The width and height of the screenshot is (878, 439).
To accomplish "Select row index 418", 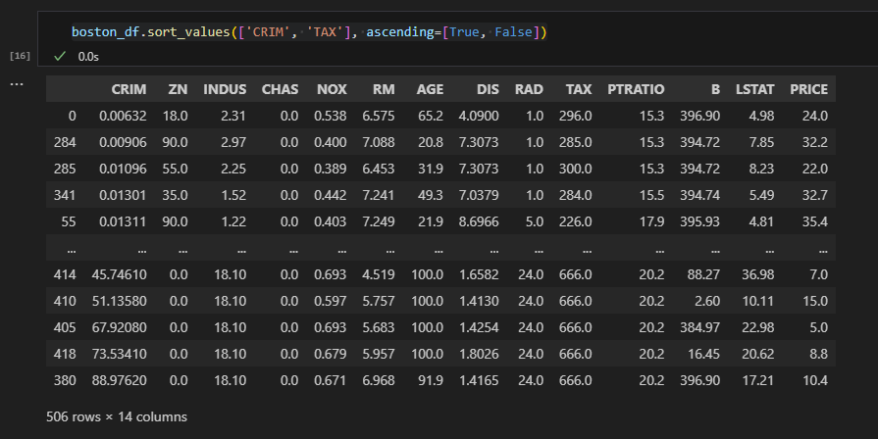I will pos(65,354).
